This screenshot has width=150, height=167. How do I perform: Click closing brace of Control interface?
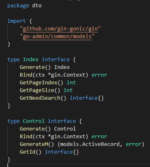pyautogui.click(x=9, y=160)
